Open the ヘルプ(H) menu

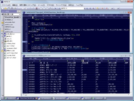pos(79,5)
